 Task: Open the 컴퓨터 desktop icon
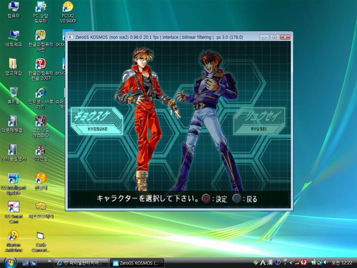pos(14,10)
